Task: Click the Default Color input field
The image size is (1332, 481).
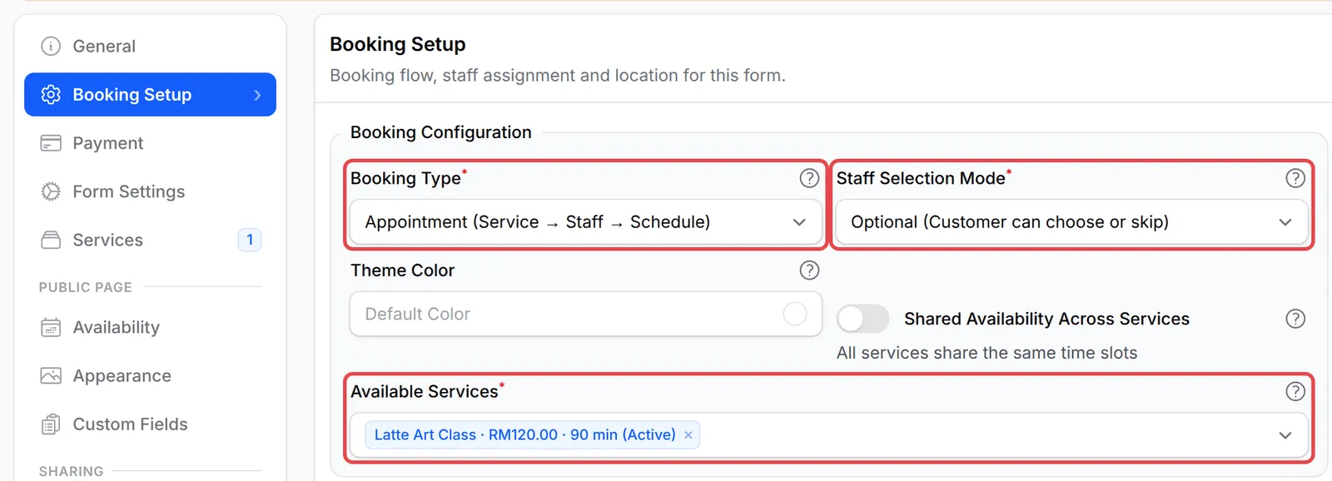Action: pyautogui.click(x=586, y=314)
